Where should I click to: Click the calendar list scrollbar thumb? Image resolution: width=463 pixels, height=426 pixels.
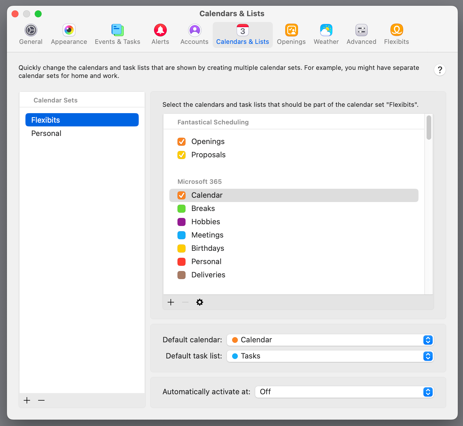click(x=429, y=128)
